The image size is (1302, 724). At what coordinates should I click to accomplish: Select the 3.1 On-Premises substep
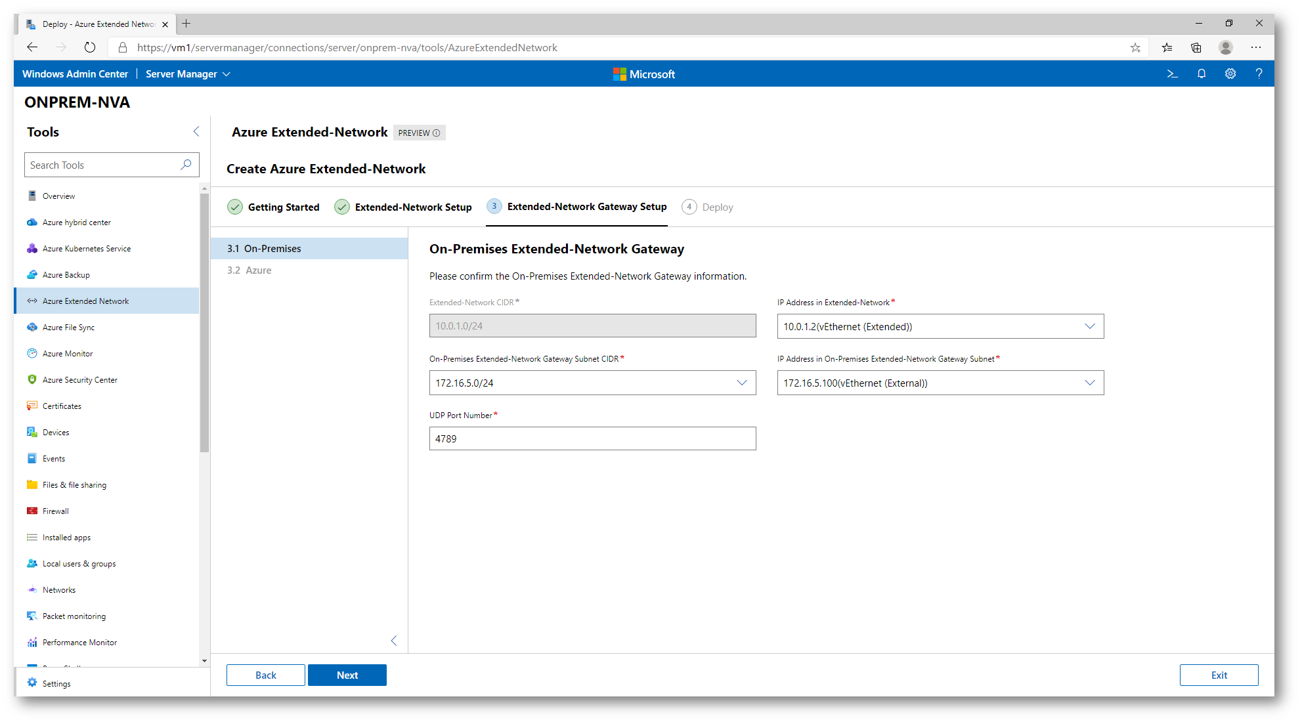(309, 248)
